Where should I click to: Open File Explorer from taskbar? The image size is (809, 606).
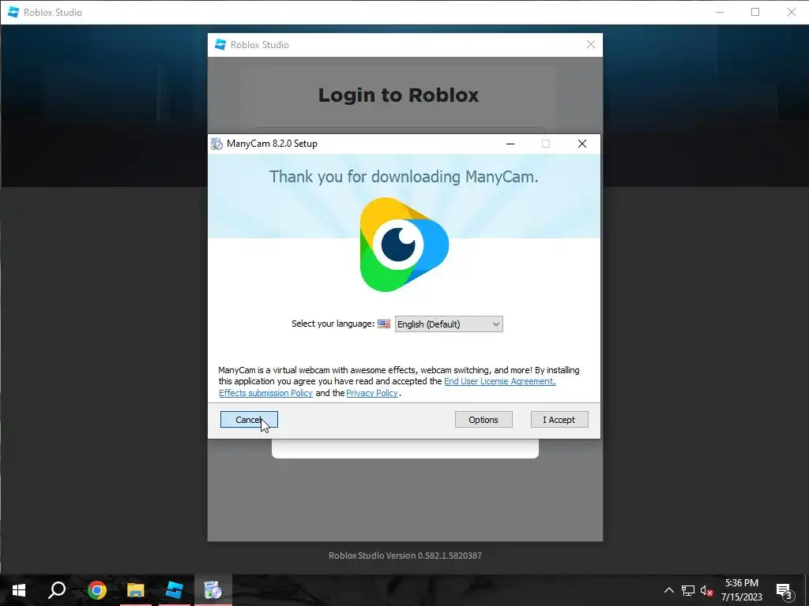(x=136, y=590)
